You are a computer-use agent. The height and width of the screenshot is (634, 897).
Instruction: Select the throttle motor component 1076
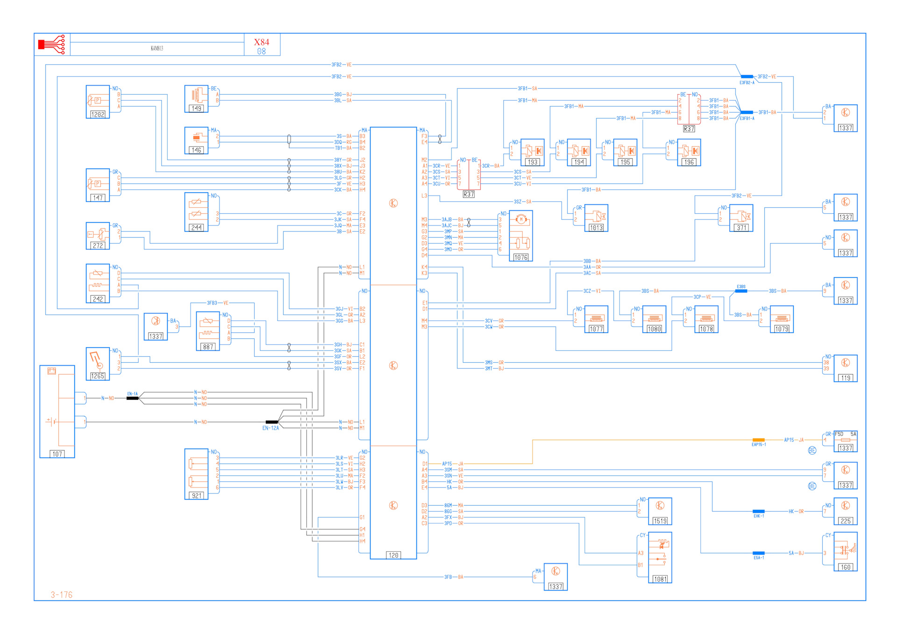pyautogui.click(x=520, y=235)
